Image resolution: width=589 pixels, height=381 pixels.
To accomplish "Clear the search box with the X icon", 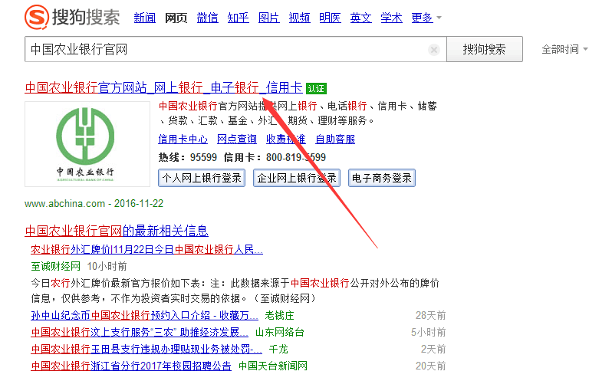I will pos(434,50).
